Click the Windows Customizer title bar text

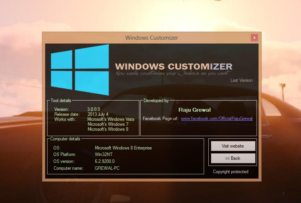(152, 38)
